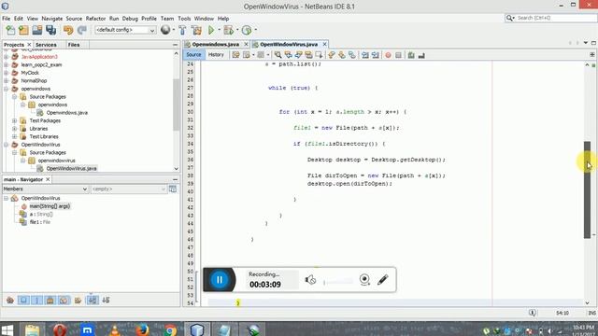Click the Comment editor toolbar icon
The width and height of the screenshot is (598, 336).
coord(411,55)
